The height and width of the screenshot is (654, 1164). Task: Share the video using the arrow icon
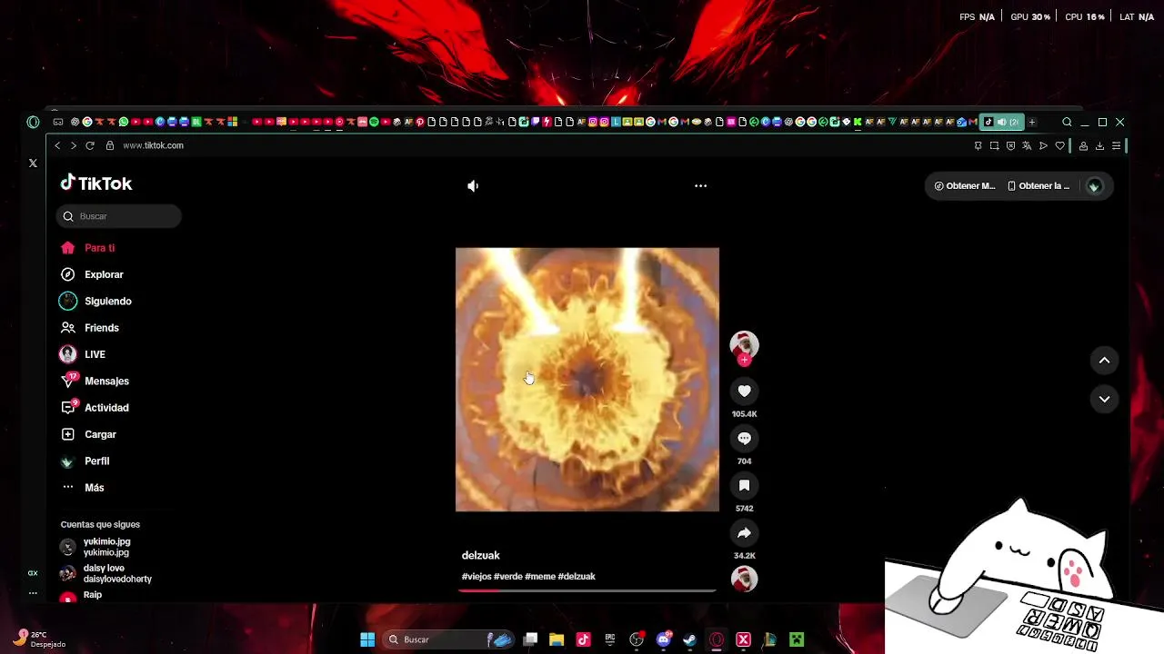744,532
